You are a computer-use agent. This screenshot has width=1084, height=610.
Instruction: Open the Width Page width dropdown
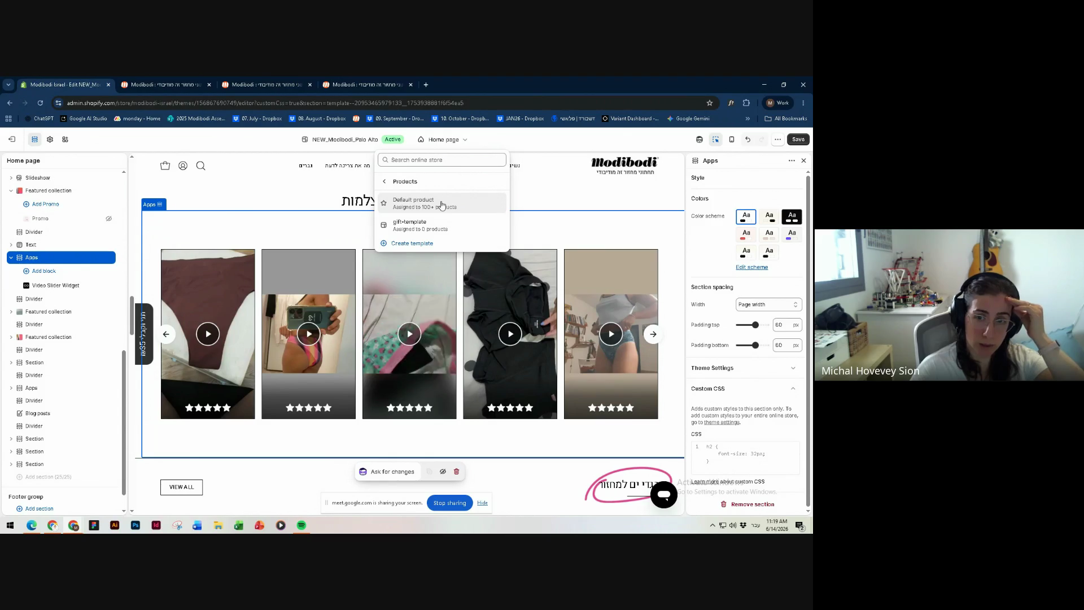tap(768, 304)
